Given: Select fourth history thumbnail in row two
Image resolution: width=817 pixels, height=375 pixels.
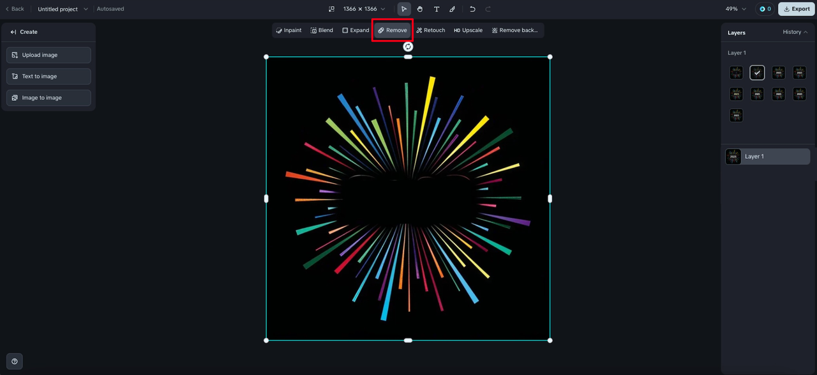Looking at the screenshot, I should pyautogui.click(x=799, y=94).
